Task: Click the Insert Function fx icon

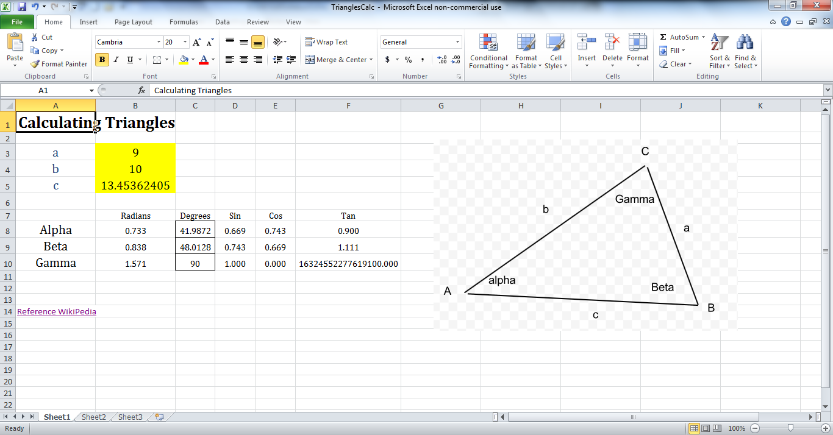Action: pos(141,90)
